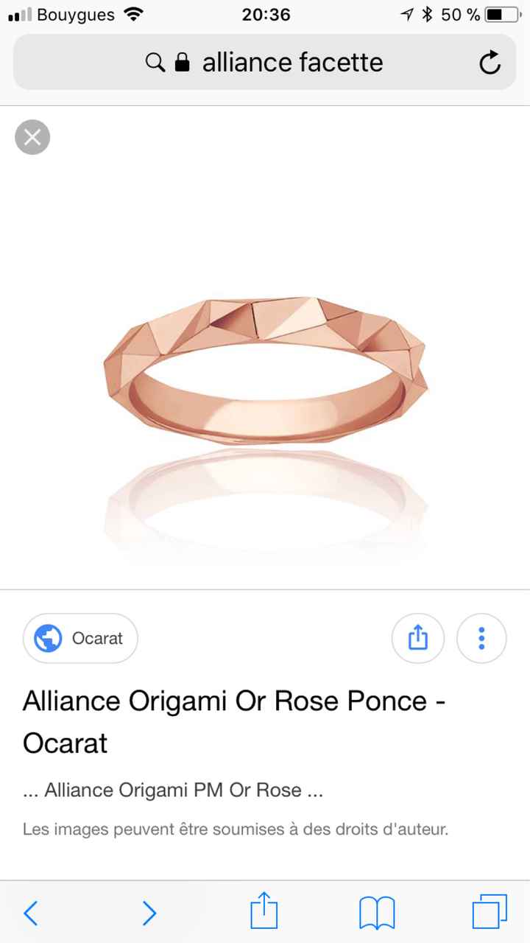Go forward with the Safari forward arrow
Viewport: 530px width, 943px height.
pyautogui.click(x=149, y=913)
